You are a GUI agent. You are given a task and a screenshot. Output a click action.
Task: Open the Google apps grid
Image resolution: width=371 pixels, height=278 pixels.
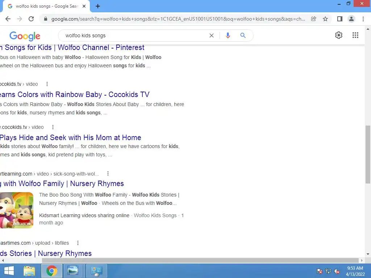click(x=355, y=35)
